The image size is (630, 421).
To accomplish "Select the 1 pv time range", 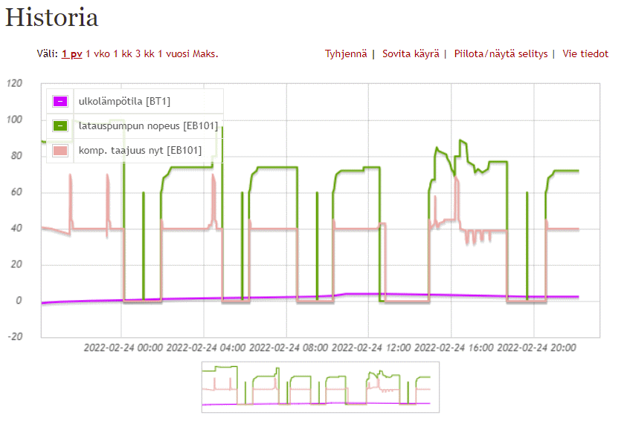I will pos(72,54).
